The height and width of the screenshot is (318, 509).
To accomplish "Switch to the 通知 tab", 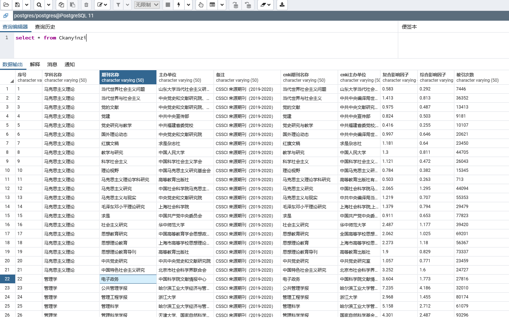I will click(70, 64).
